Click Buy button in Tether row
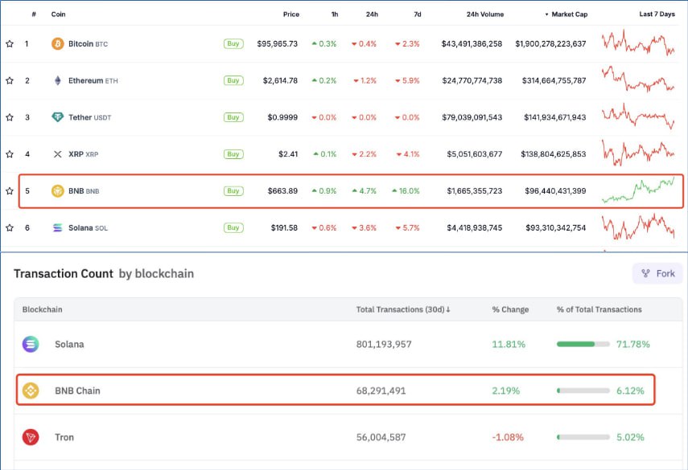The height and width of the screenshot is (470, 688). click(233, 117)
